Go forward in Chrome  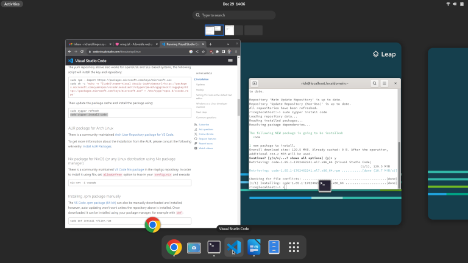tap(76, 52)
